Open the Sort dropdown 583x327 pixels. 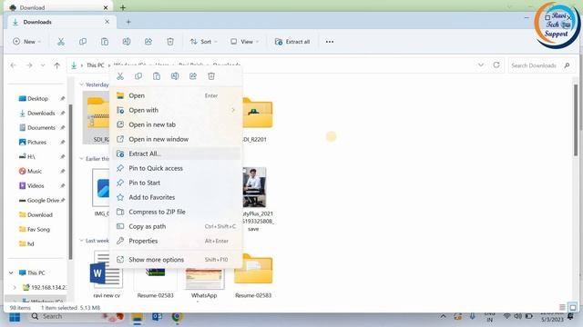[x=203, y=42]
